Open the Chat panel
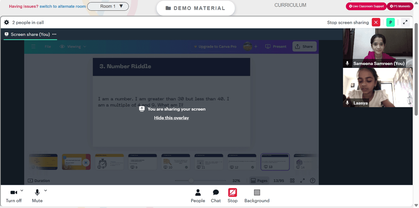Image resolution: width=419 pixels, height=208 pixels. point(216,196)
